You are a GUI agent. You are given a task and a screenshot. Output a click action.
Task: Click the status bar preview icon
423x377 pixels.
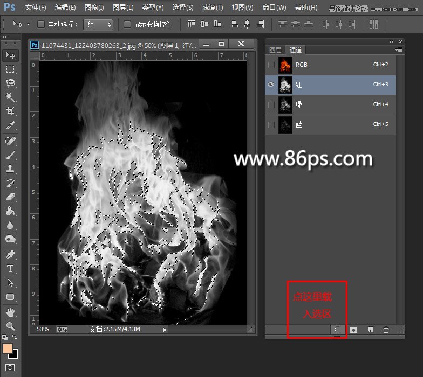click(62, 330)
